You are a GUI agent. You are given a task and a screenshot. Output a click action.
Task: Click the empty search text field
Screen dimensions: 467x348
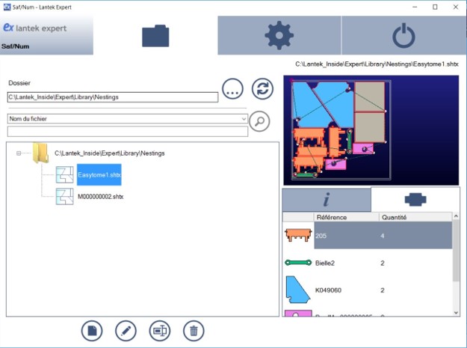128,132
